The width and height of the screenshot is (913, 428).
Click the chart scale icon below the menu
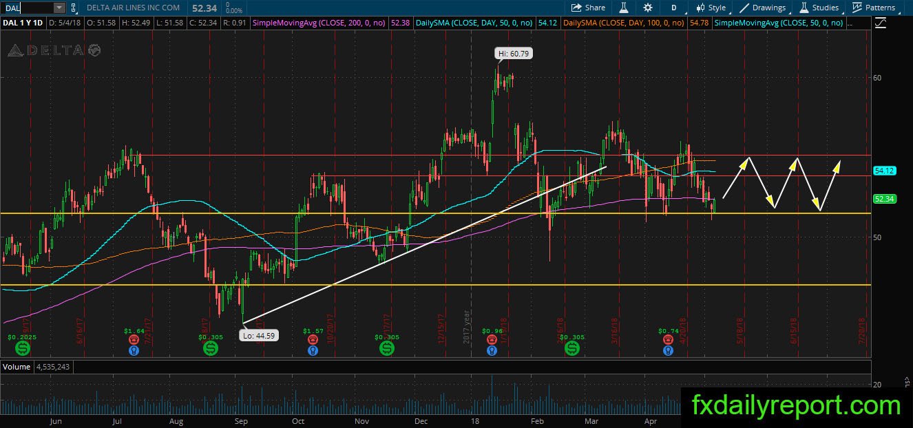[x=880, y=23]
